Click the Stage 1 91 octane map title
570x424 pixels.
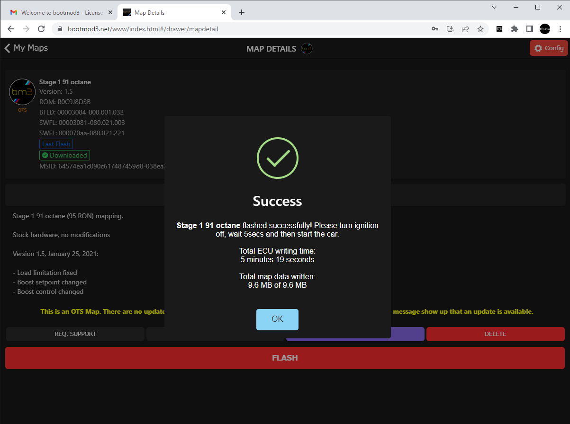65,82
